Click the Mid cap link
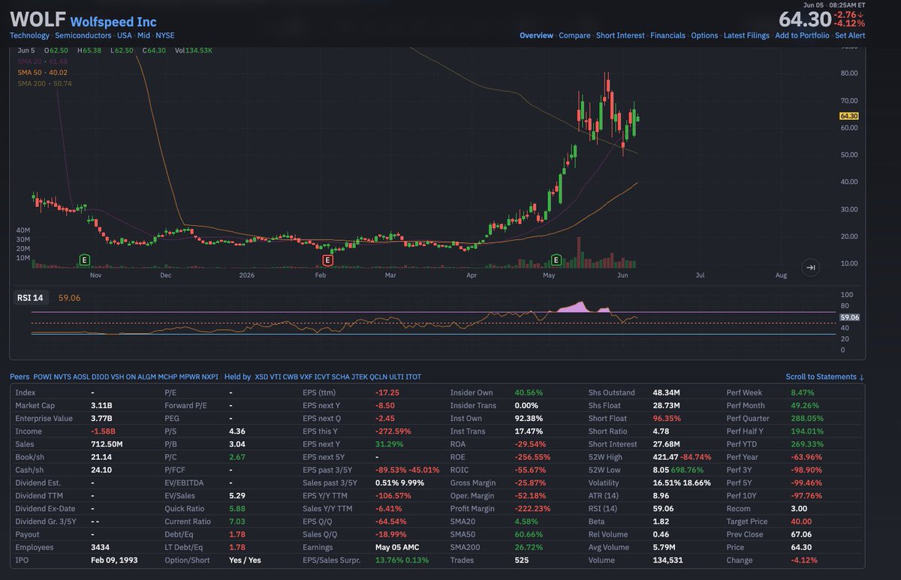Screen dimensions: 901x580 [143, 35]
